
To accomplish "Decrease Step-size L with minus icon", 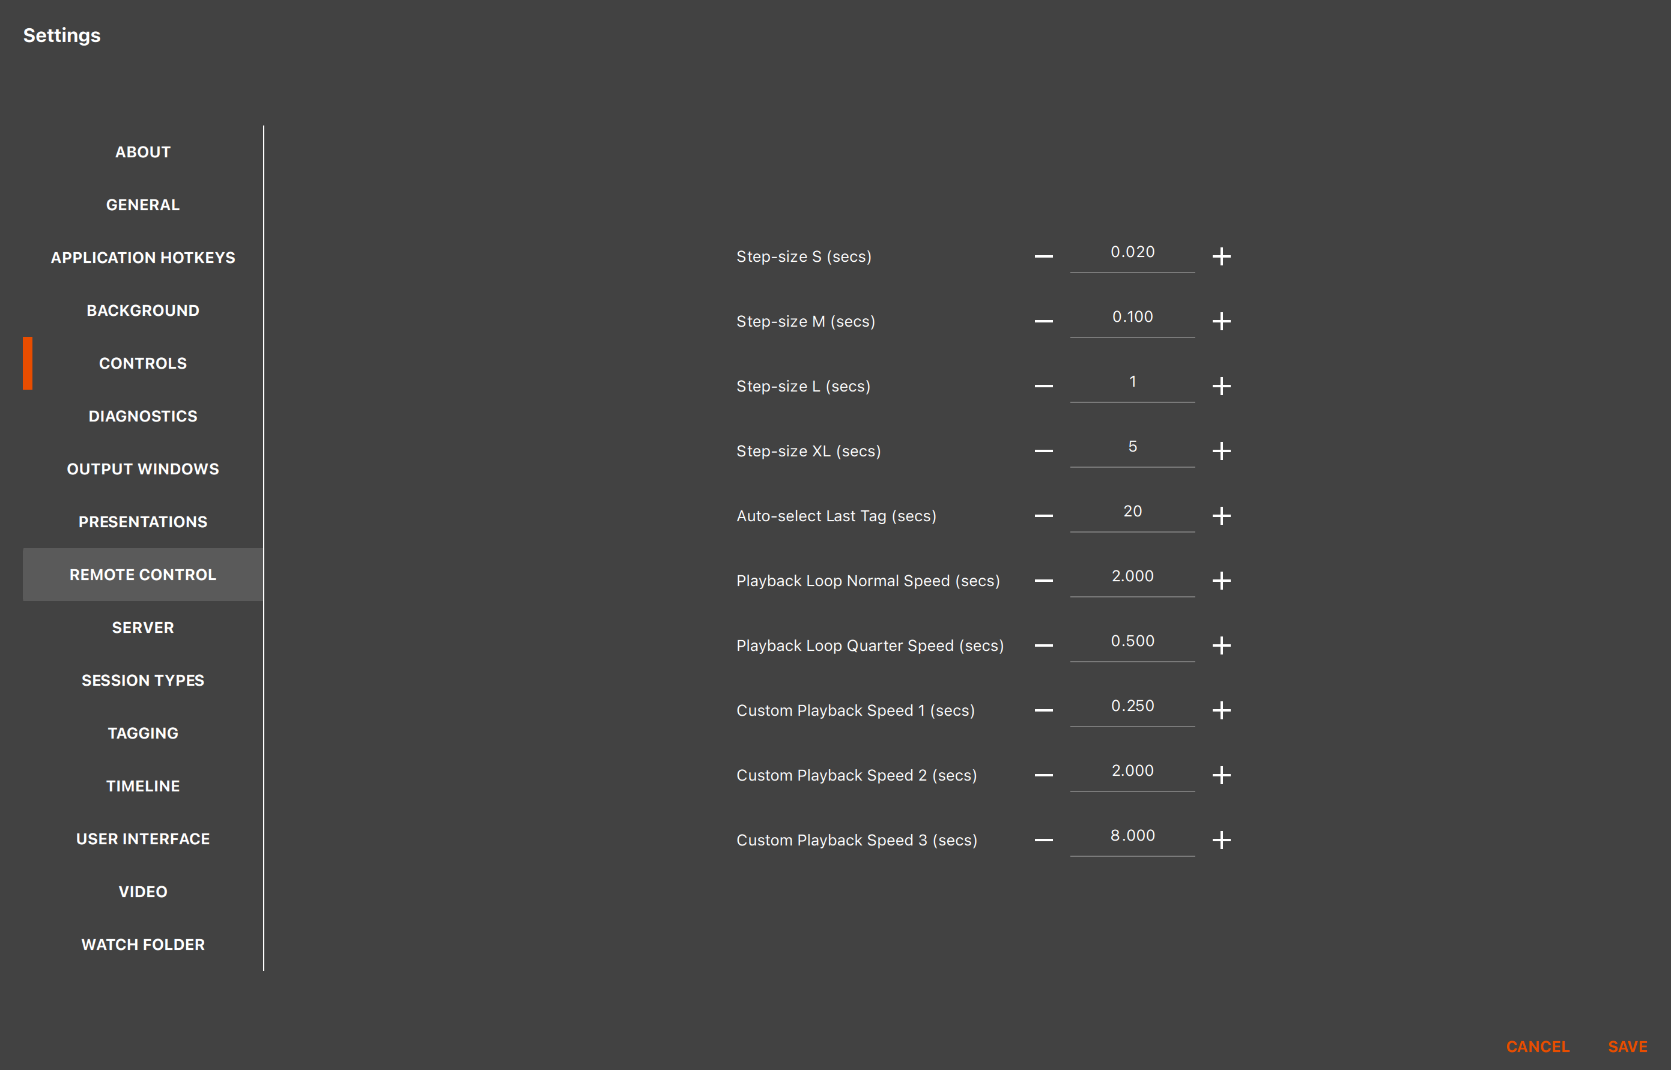I will (1043, 385).
